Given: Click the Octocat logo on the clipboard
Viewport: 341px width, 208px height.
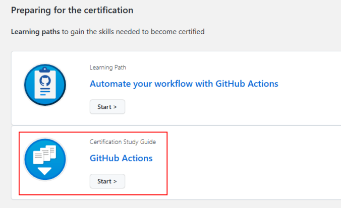Looking at the screenshot, I should click(45, 81).
